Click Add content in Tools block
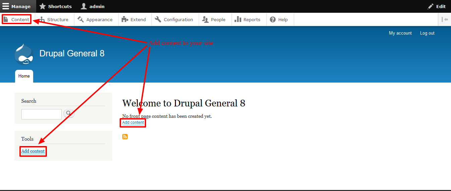This screenshot has height=191, width=451. pyautogui.click(x=33, y=151)
